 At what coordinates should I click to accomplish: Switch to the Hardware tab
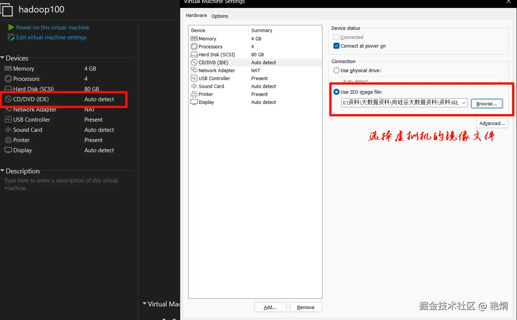[x=196, y=15]
